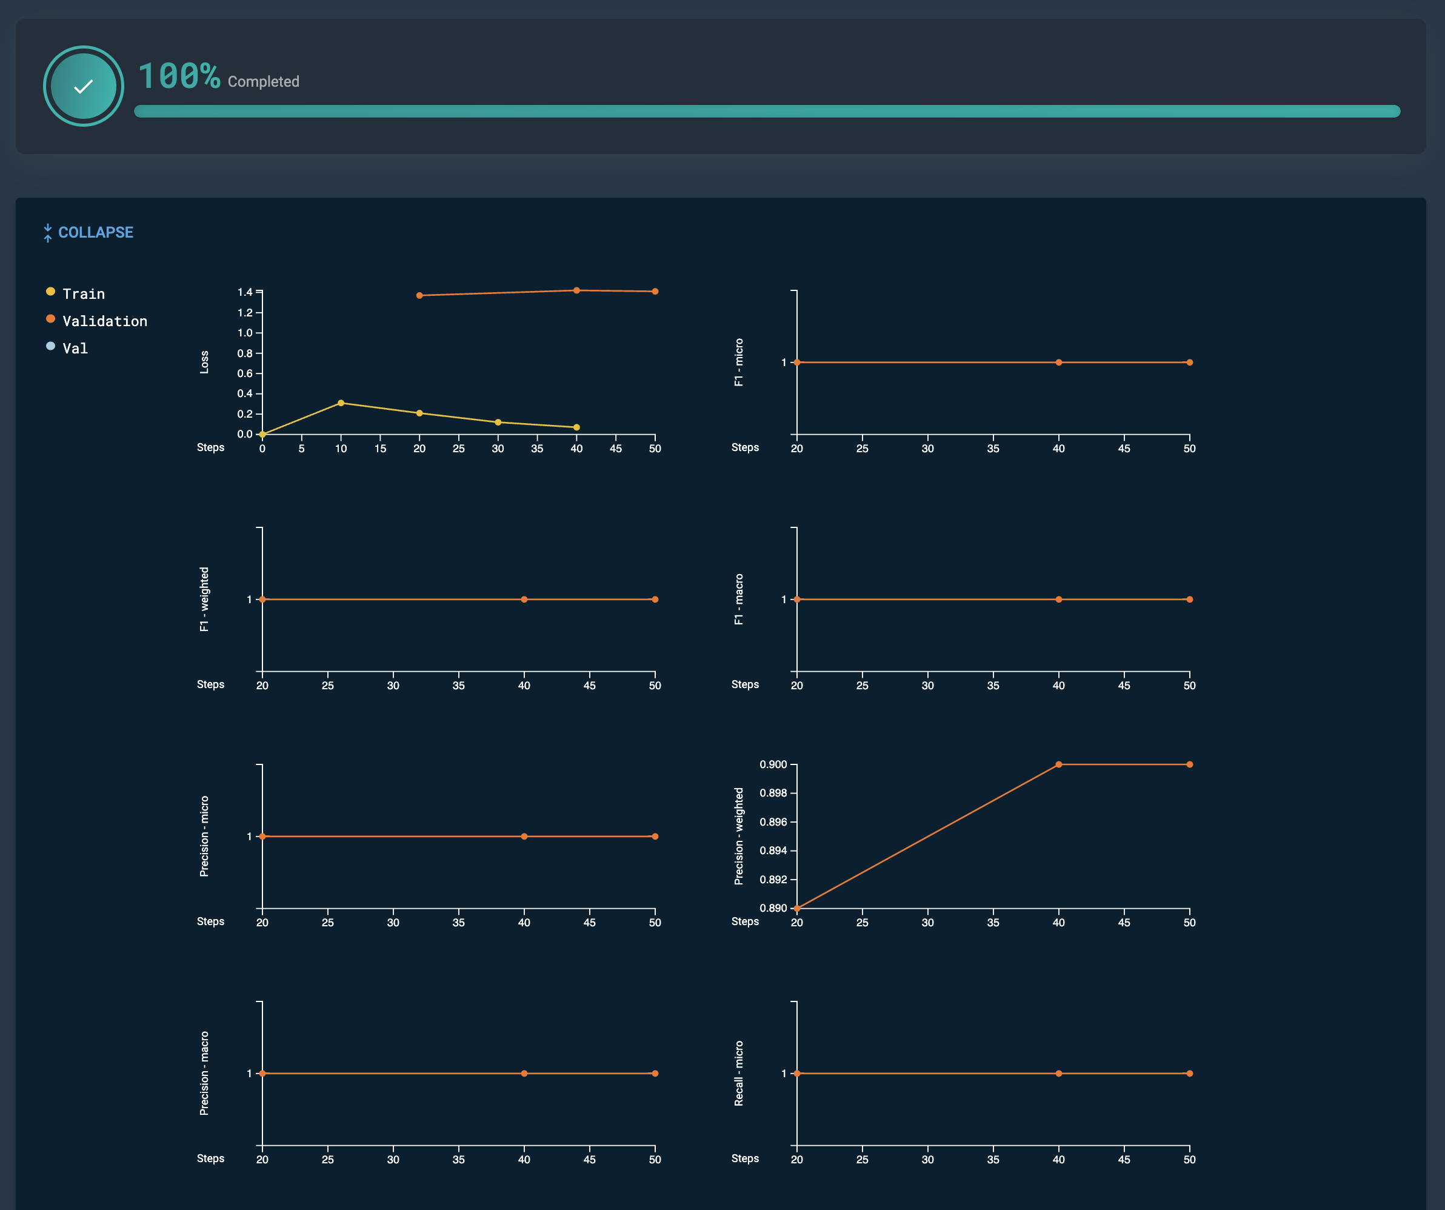Select validation loss point at step 20
Screen dimensions: 1445x1210
tap(419, 295)
